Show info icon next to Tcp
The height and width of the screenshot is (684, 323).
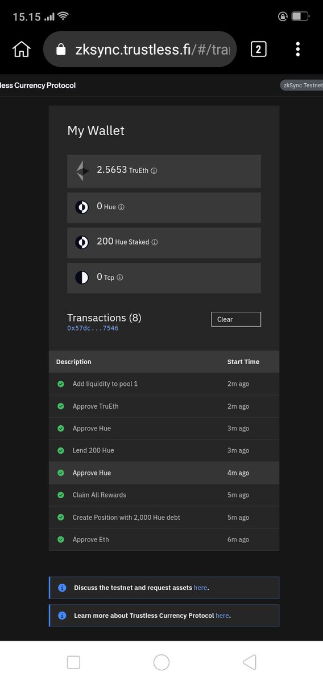click(119, 278)
